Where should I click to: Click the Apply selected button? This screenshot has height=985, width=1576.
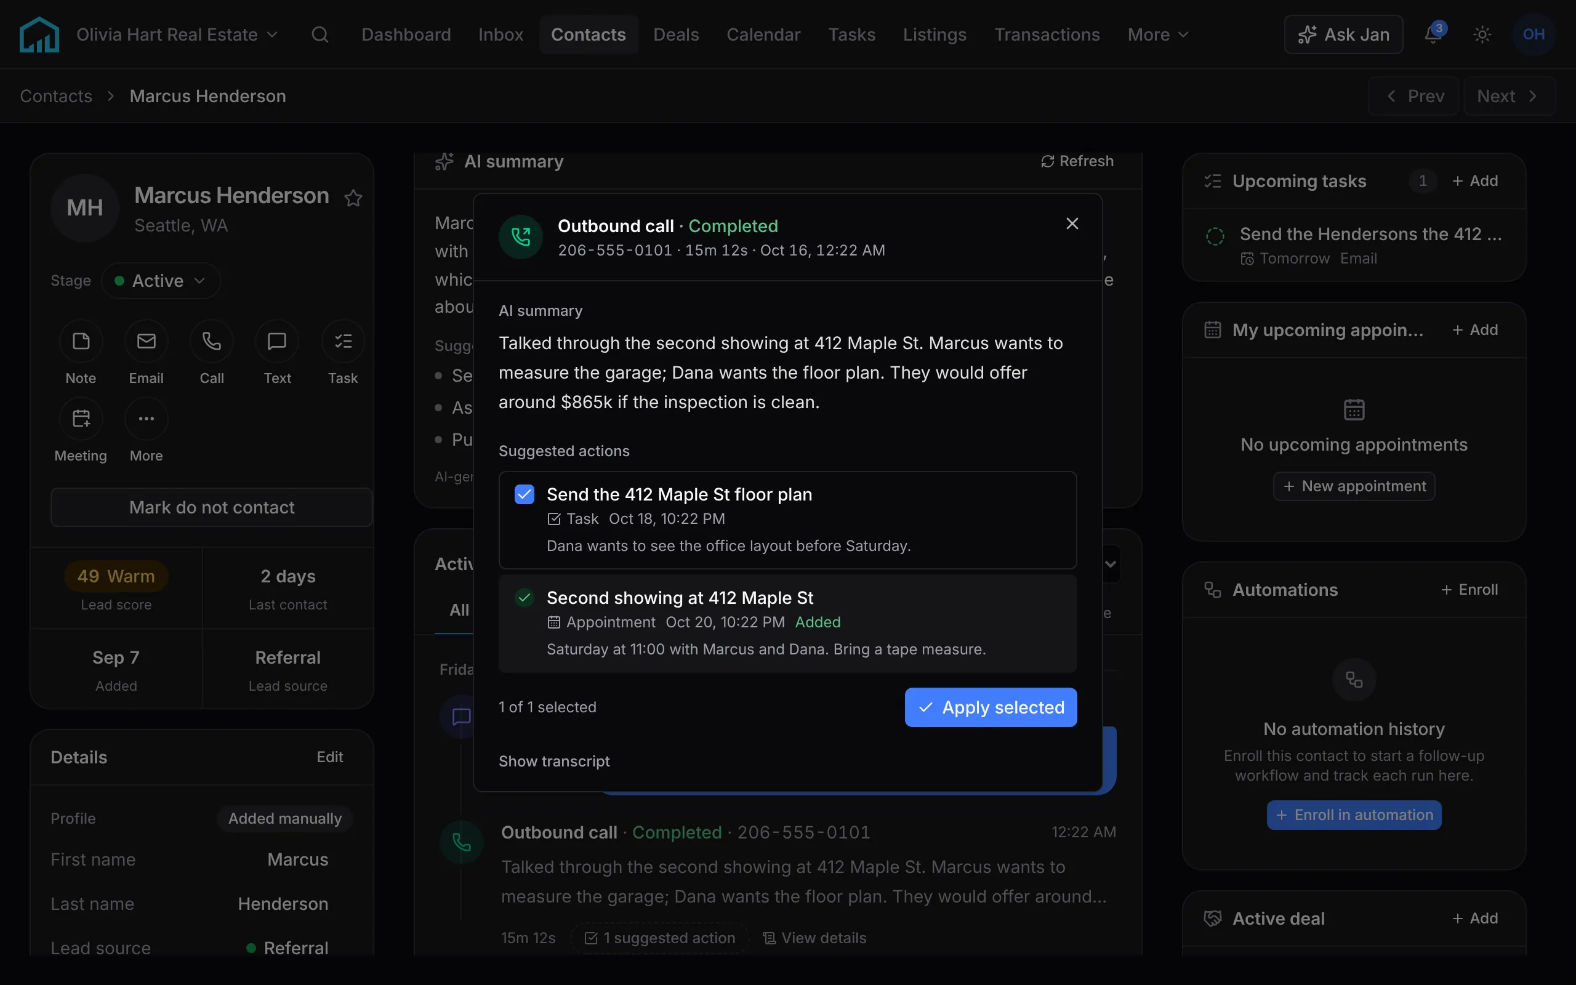pyautogui.click(x=991, y=707)
